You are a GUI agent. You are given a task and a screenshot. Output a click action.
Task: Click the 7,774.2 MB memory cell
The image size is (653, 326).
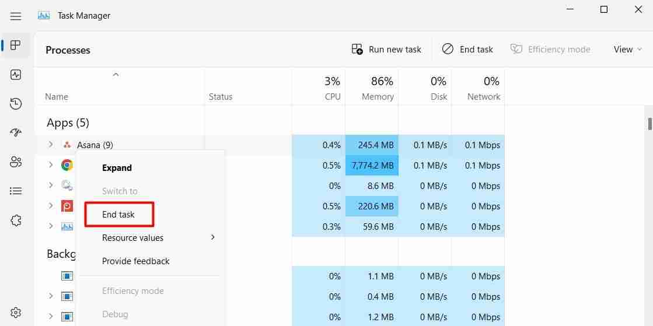coord(372,165)
